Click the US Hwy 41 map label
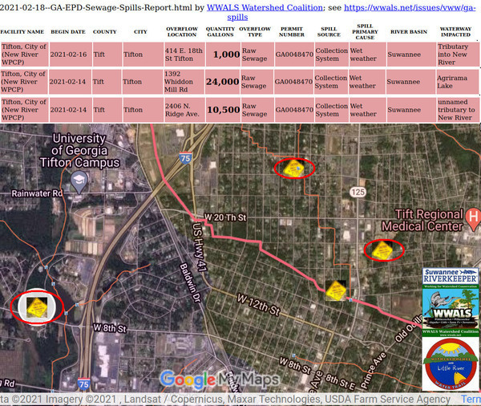The image size is (481, 406). (x=199, y=247)
